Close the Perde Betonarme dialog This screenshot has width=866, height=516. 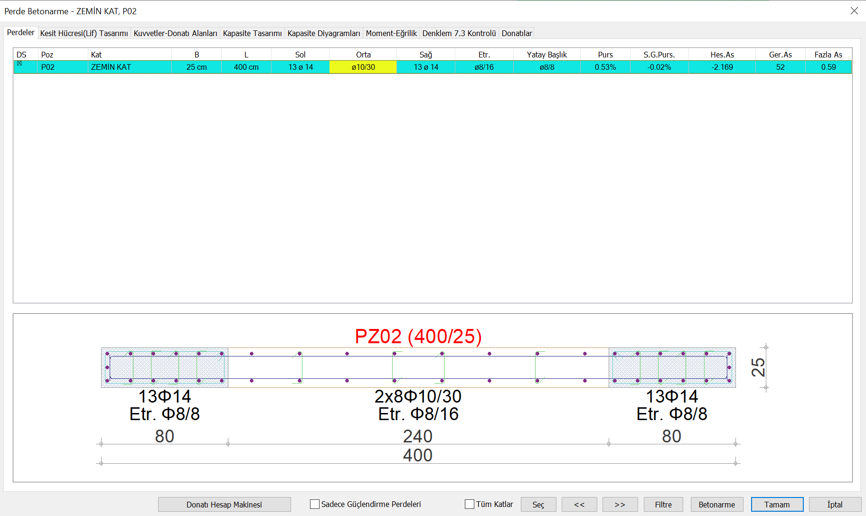pos(854,11)
